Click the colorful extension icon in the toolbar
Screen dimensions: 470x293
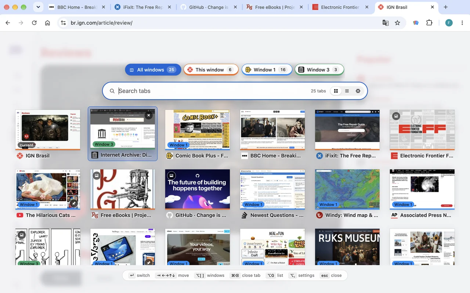click(416, 23)
